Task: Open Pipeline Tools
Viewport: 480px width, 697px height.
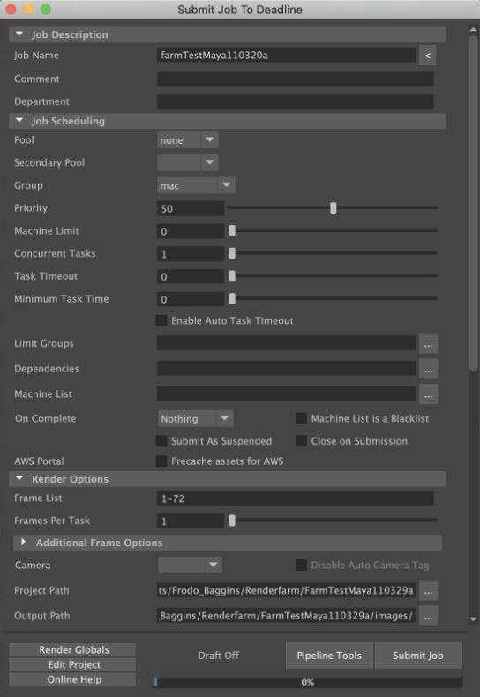Action: (329, 656)
